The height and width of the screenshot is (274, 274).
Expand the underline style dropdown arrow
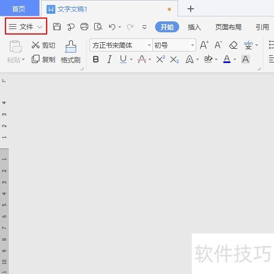(x=131, y=59)
